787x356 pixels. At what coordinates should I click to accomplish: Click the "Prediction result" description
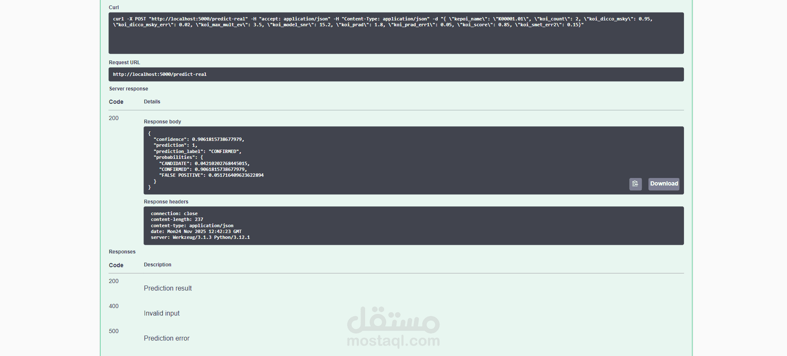click(x=168, y=288)
